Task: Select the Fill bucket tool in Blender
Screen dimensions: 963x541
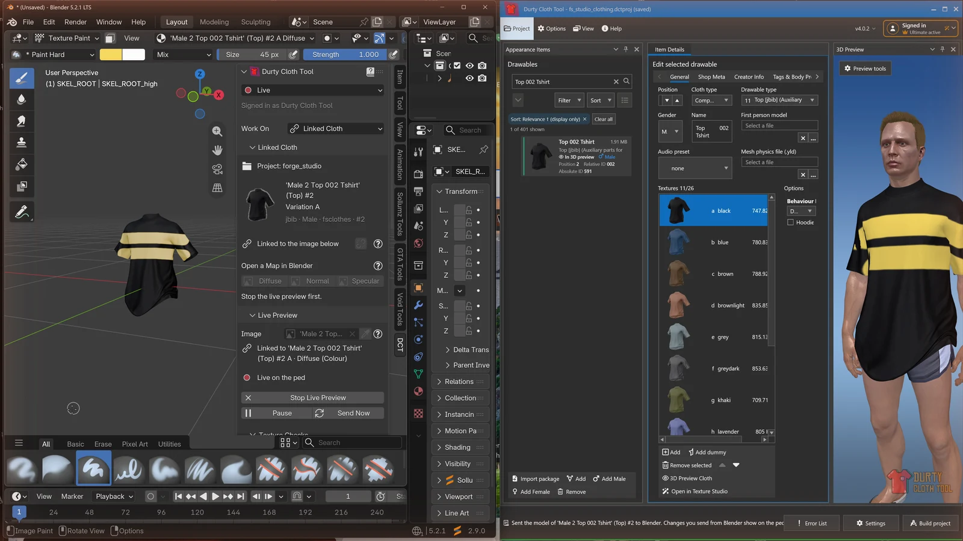Action: click(22, 164)
